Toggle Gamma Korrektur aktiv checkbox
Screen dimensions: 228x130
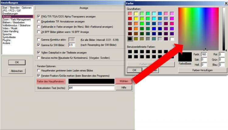tap(38, 39)
